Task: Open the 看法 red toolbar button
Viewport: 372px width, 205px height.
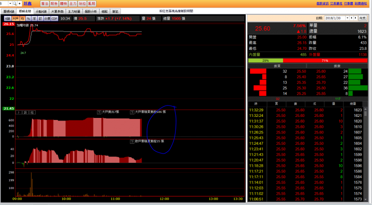Action: (x=44, y=4)
